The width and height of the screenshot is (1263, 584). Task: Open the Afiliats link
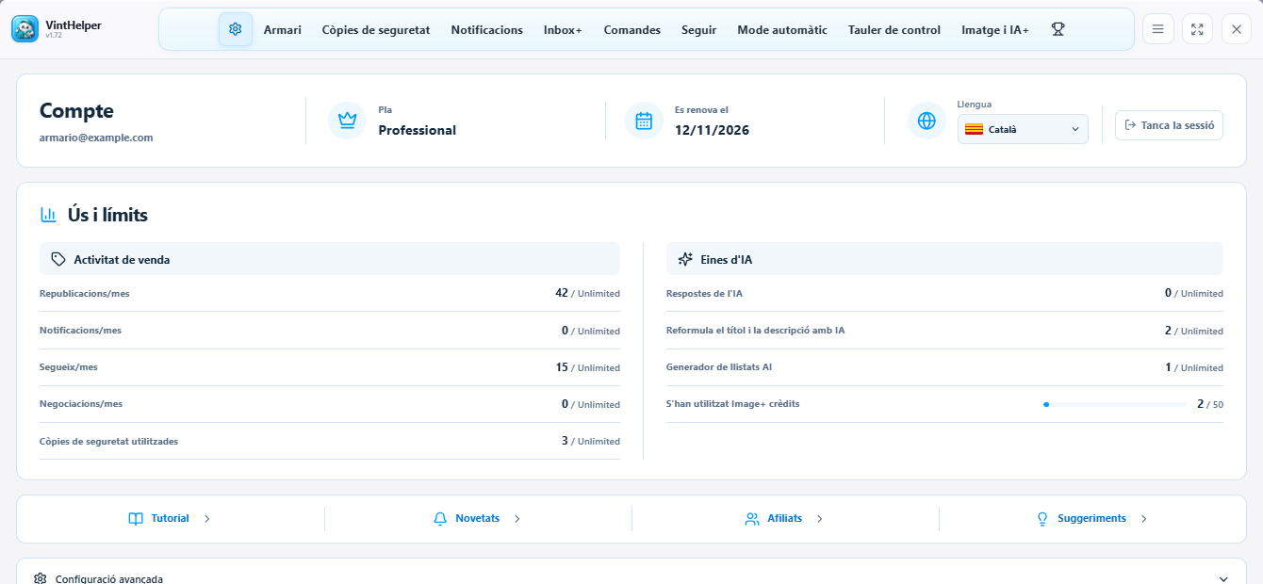click(x=785, y=519)
